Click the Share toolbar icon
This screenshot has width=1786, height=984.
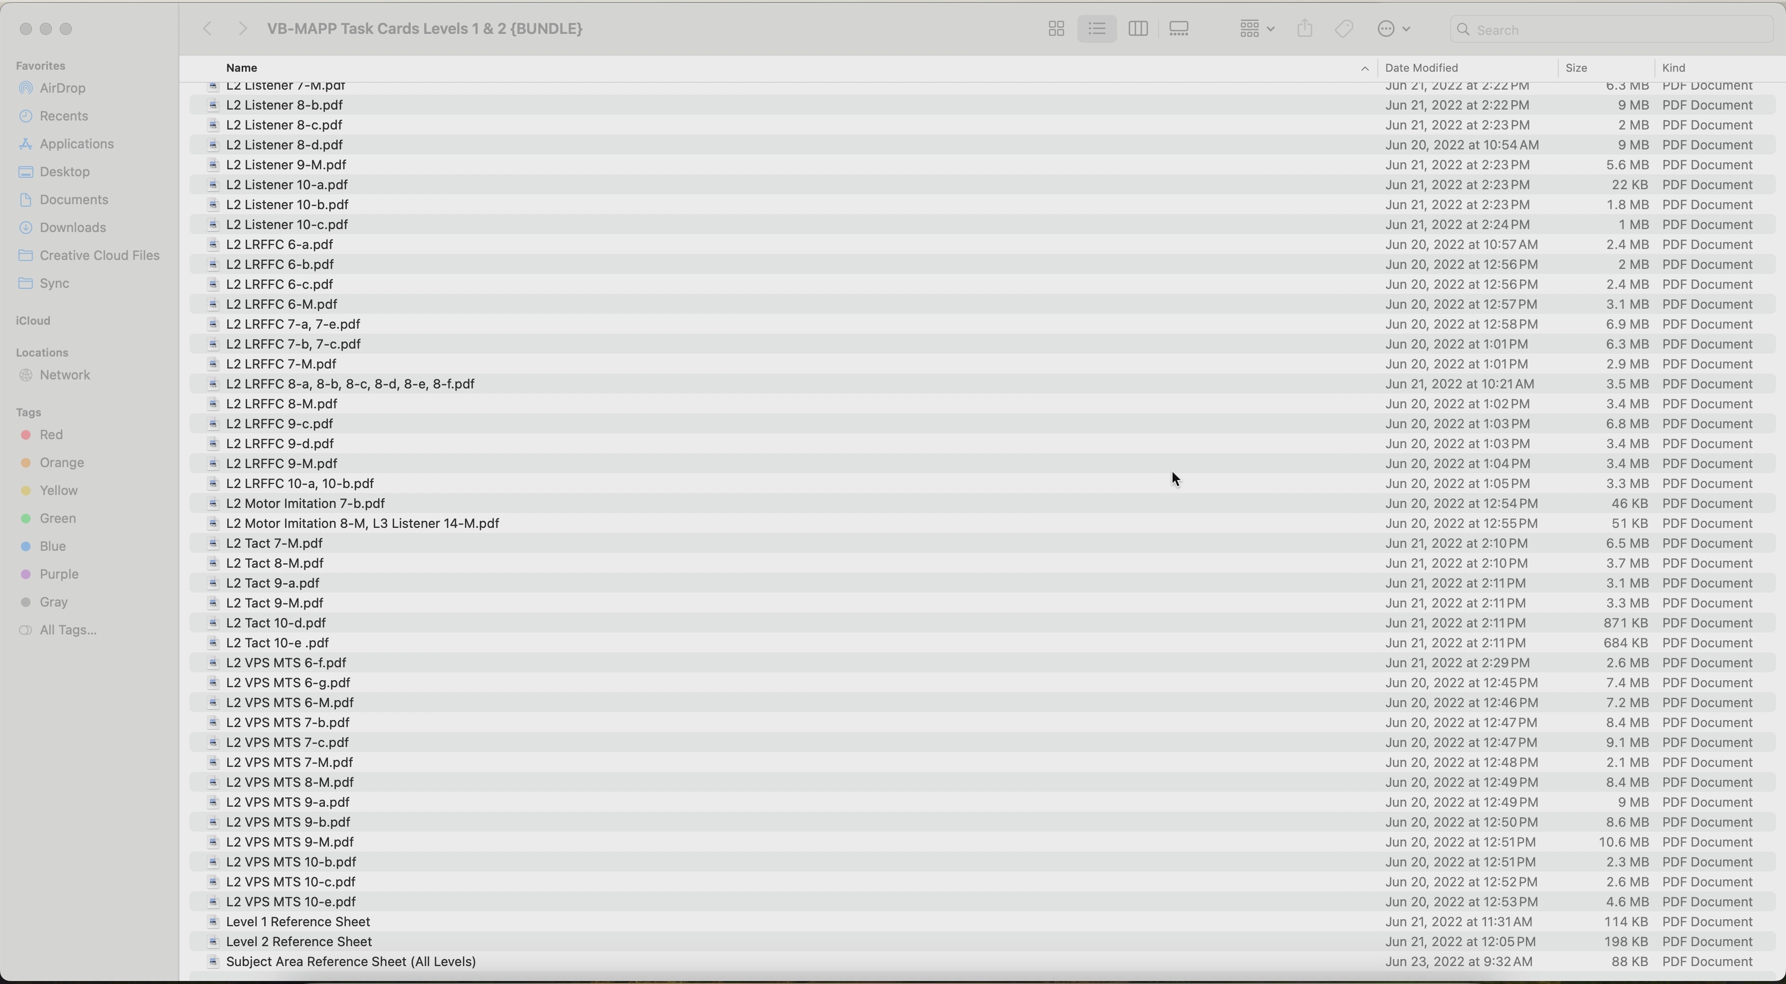[x=1305, y=29]
